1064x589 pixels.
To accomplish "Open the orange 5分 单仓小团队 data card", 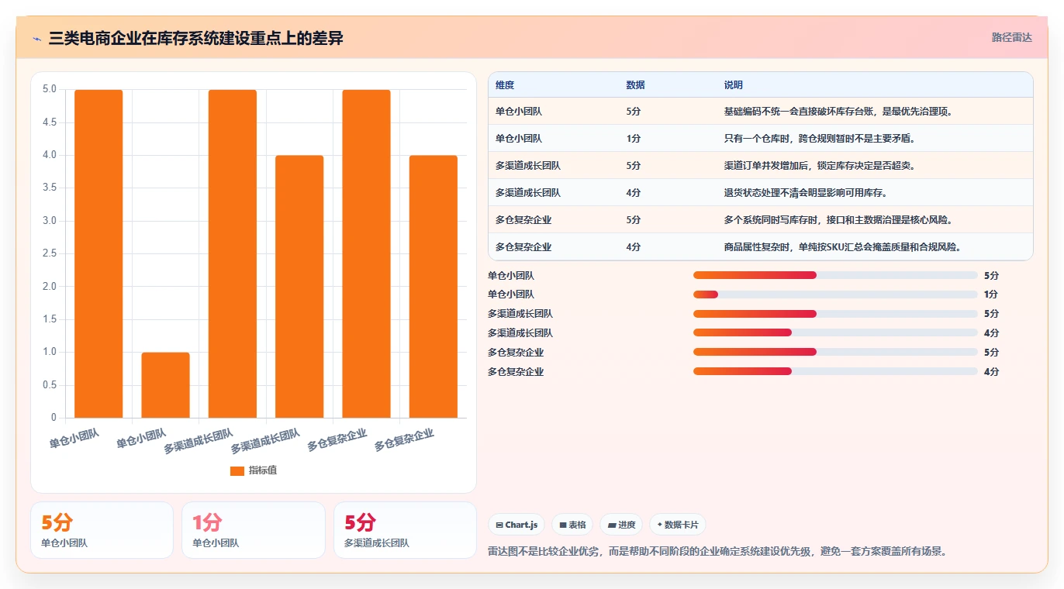I will pyautogui.click(x=102, y=530).
